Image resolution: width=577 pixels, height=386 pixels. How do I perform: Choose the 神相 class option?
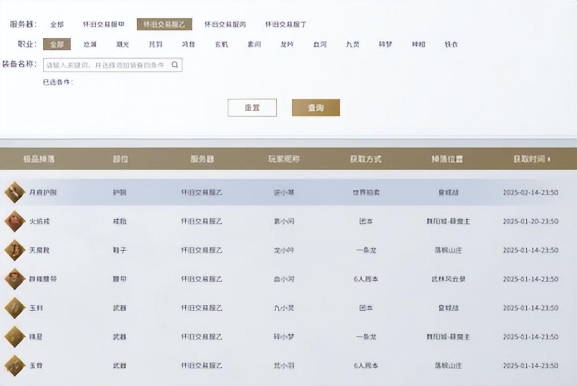(418, 44)
